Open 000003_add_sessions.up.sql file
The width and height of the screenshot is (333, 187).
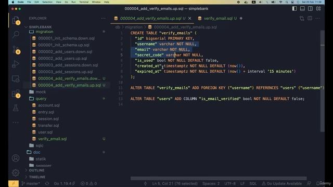(66, 72)
